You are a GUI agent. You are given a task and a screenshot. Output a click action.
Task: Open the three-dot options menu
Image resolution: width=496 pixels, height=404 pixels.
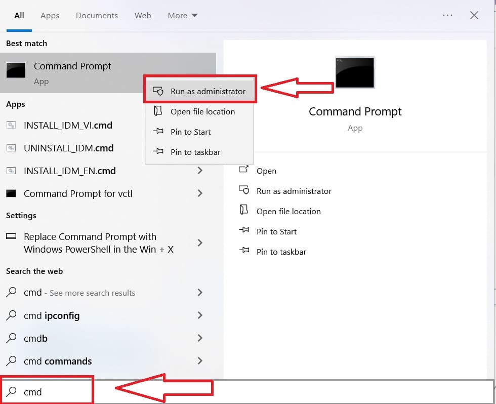click(447, 15)
